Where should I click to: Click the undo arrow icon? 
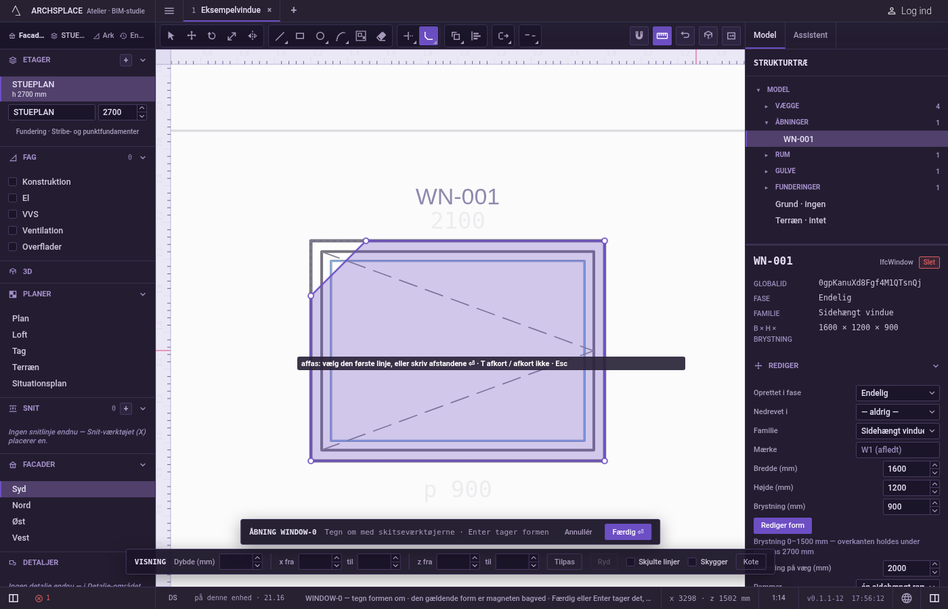685,36
